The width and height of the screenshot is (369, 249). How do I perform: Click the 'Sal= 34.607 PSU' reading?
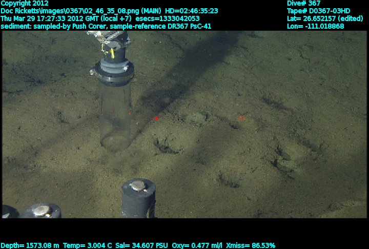point(141,245)
